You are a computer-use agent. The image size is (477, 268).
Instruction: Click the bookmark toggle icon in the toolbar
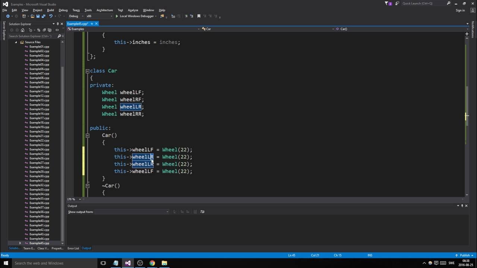click(199, 16)
